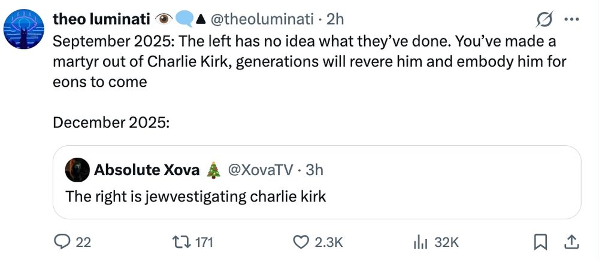Open the quoted post starting "The right is"
This screenshot has height=260, width=599.
point(195,196)
